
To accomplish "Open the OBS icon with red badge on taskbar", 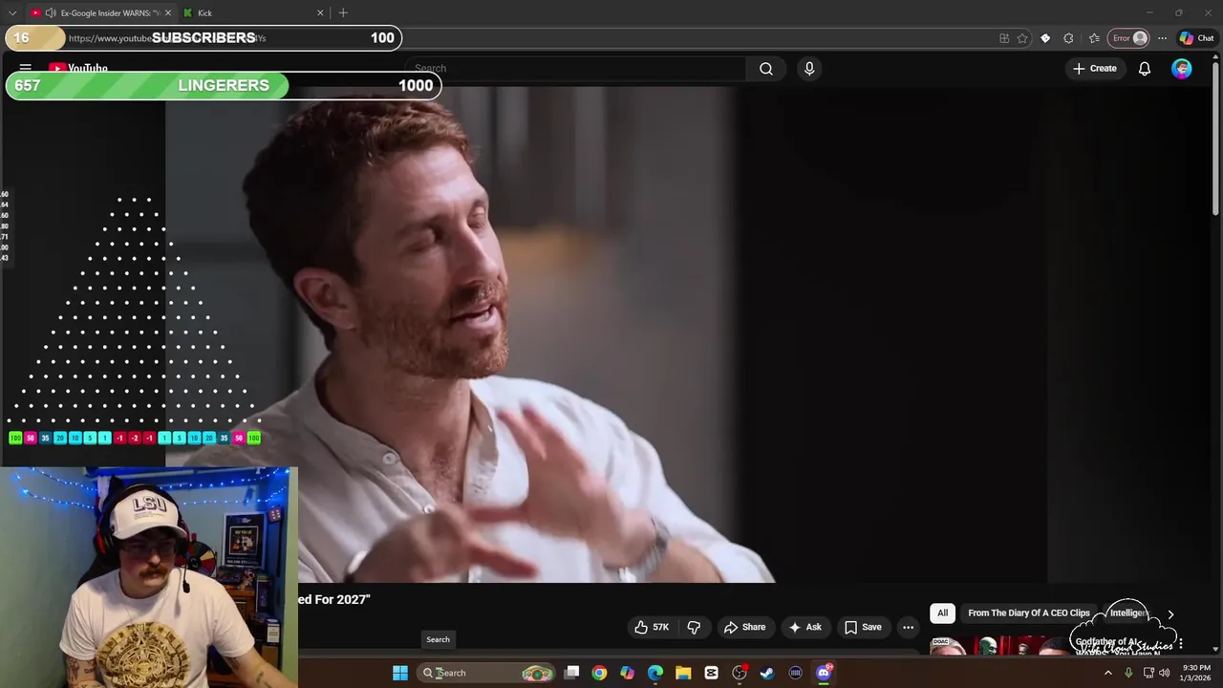I will coord(740,673).
